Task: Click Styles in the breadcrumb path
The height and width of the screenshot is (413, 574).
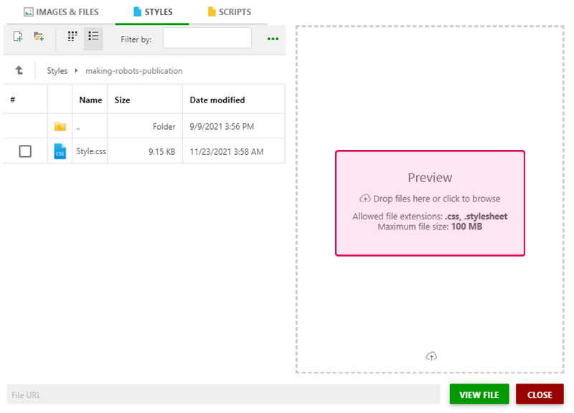Action: [x=57, y=70]
